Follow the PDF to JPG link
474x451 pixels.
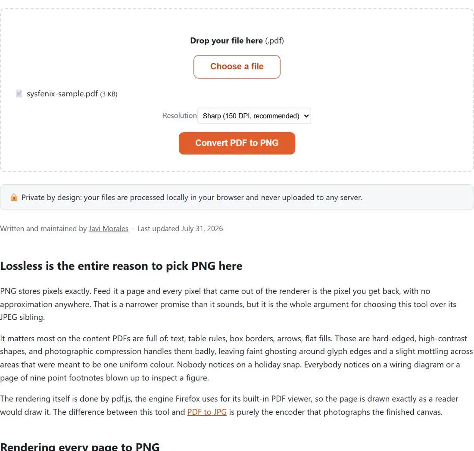(x=207, y=412)
